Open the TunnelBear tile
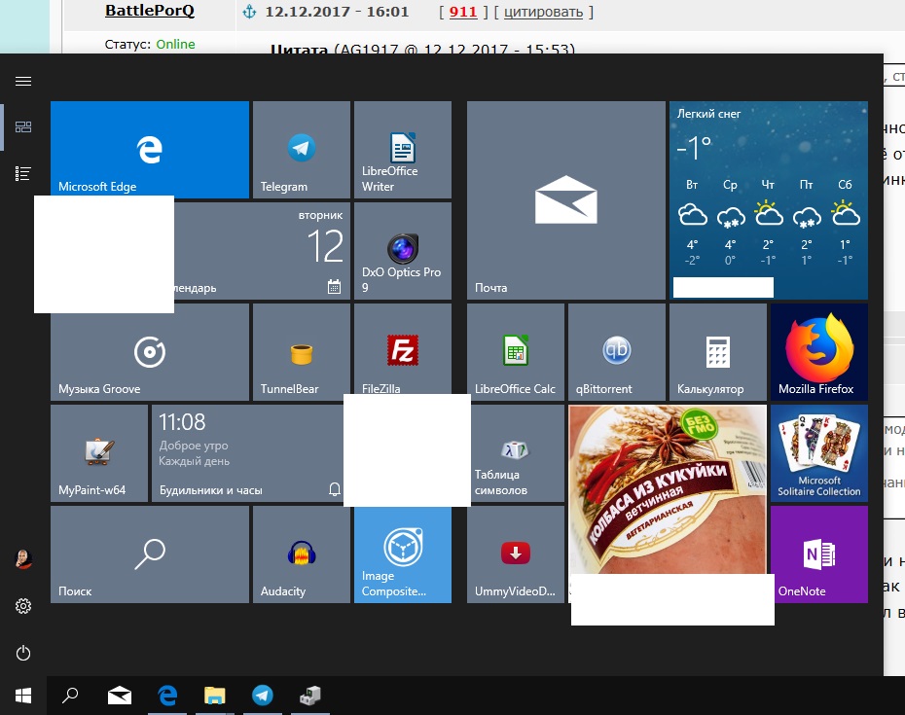905x715 pixels. click(302, 352)
